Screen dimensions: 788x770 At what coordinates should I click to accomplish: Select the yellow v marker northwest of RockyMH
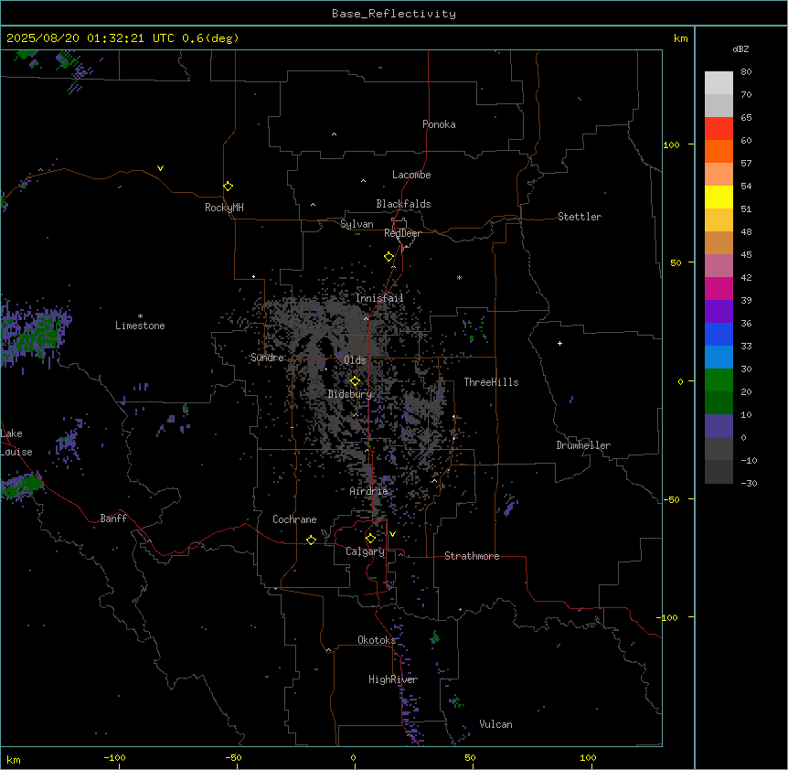click(160, 168)
